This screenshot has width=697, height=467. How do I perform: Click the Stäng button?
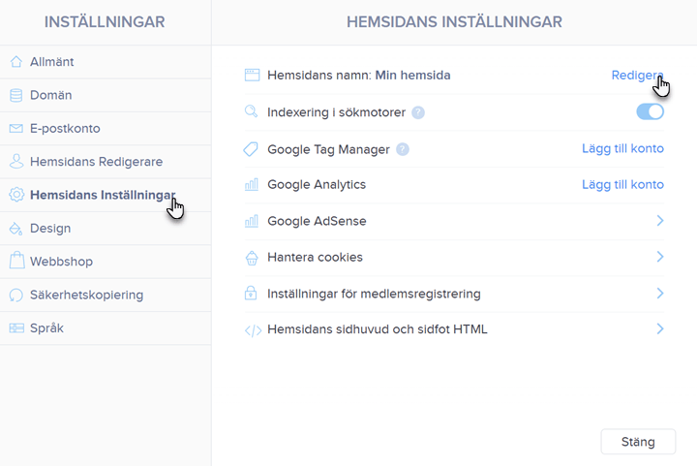point(638,442)
